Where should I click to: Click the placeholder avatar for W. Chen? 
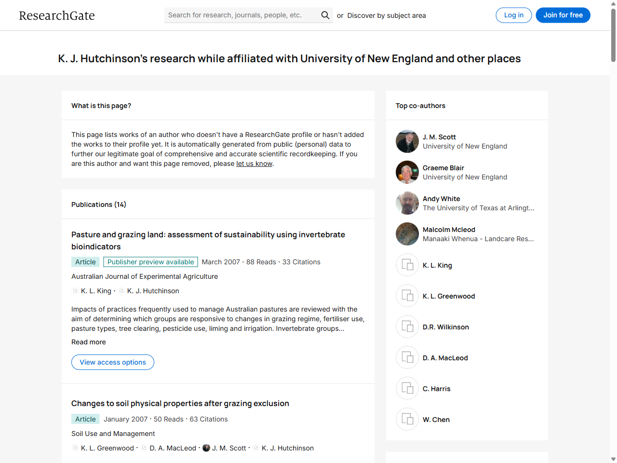pos(407,419)
